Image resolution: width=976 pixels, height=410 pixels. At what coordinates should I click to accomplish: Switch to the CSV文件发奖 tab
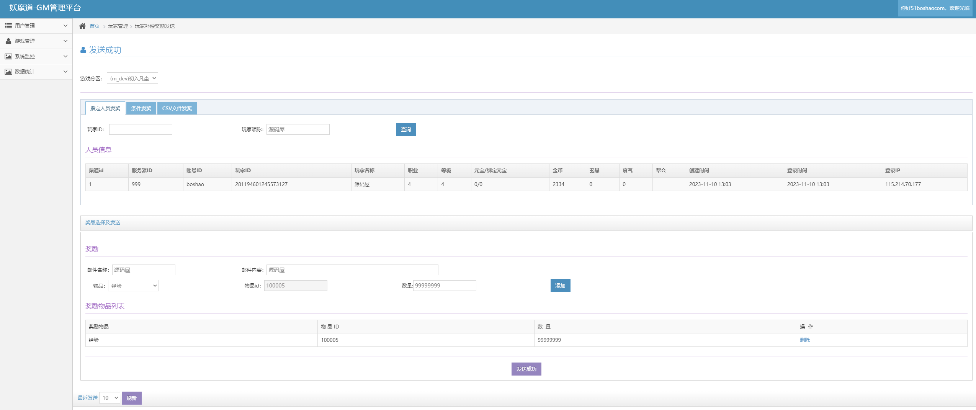[x=177, y=108]
